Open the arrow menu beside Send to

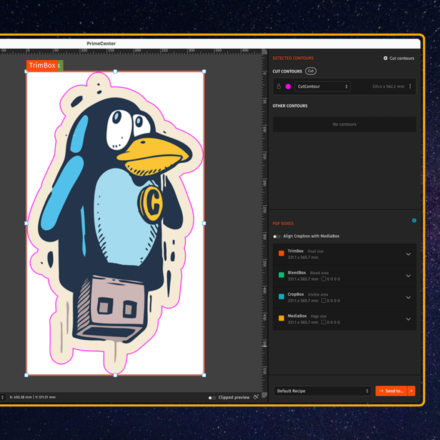coord(412,391)
